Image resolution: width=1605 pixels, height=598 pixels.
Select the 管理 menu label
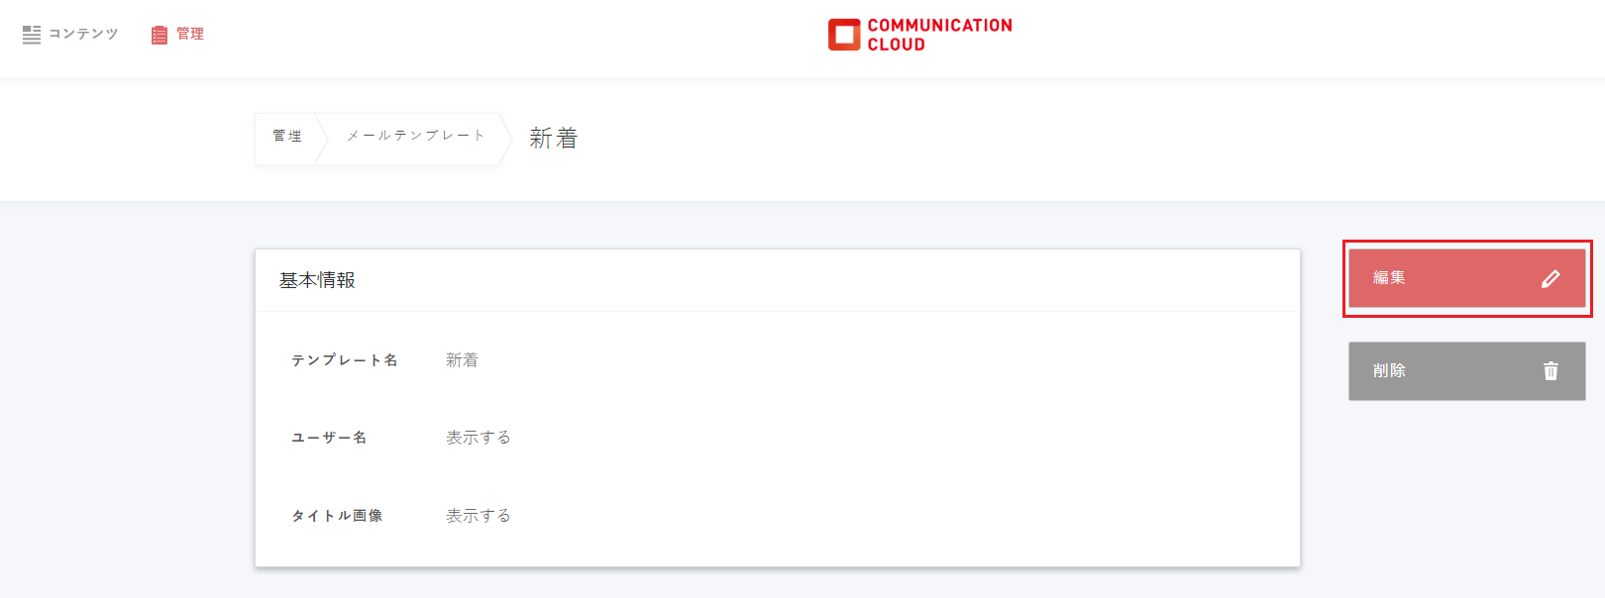(x=190, y=34)
